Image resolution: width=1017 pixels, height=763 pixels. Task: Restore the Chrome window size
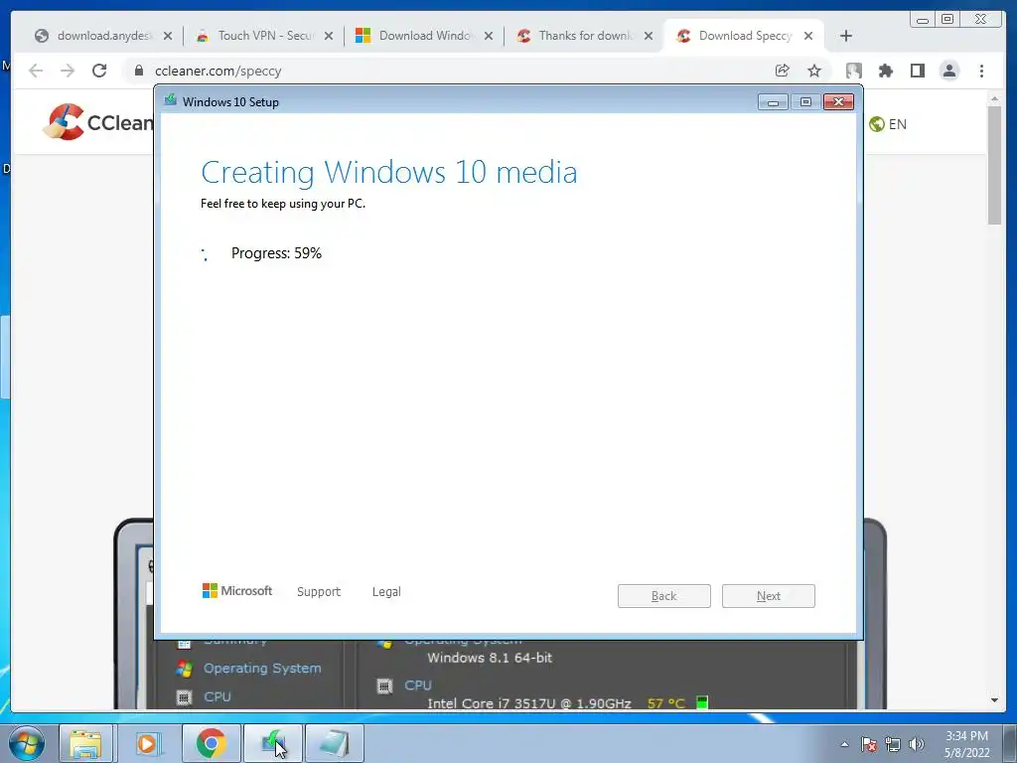(946, 20)
